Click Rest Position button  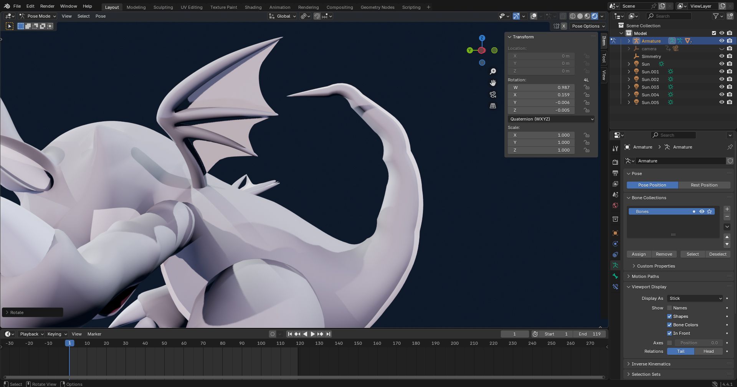[704, 185]
